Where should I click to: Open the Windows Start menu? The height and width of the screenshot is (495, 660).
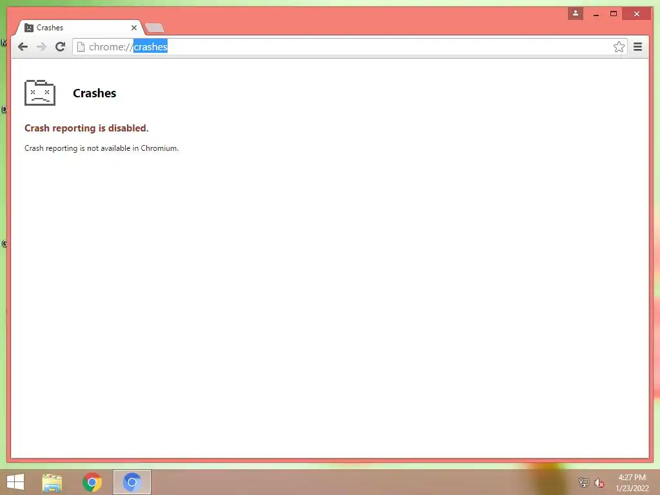15,482
